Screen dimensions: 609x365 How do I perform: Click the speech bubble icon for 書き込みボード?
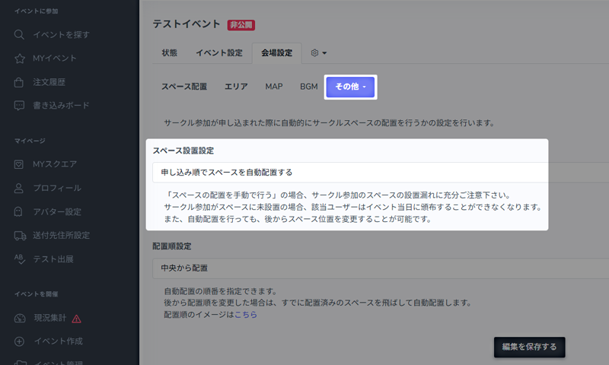click(x=19, y=106)
